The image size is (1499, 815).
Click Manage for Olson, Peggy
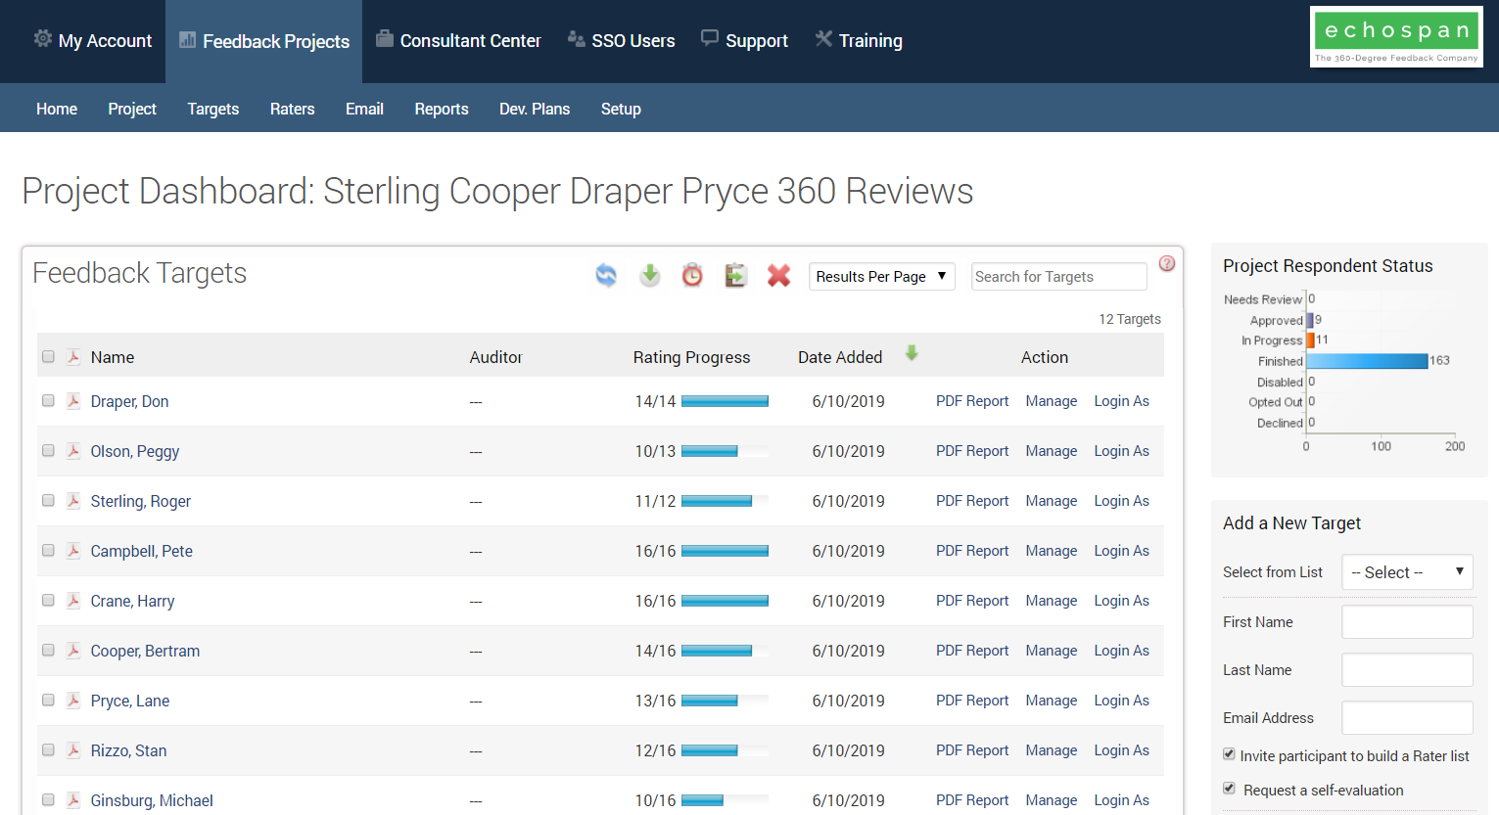tap(1052, 451)
